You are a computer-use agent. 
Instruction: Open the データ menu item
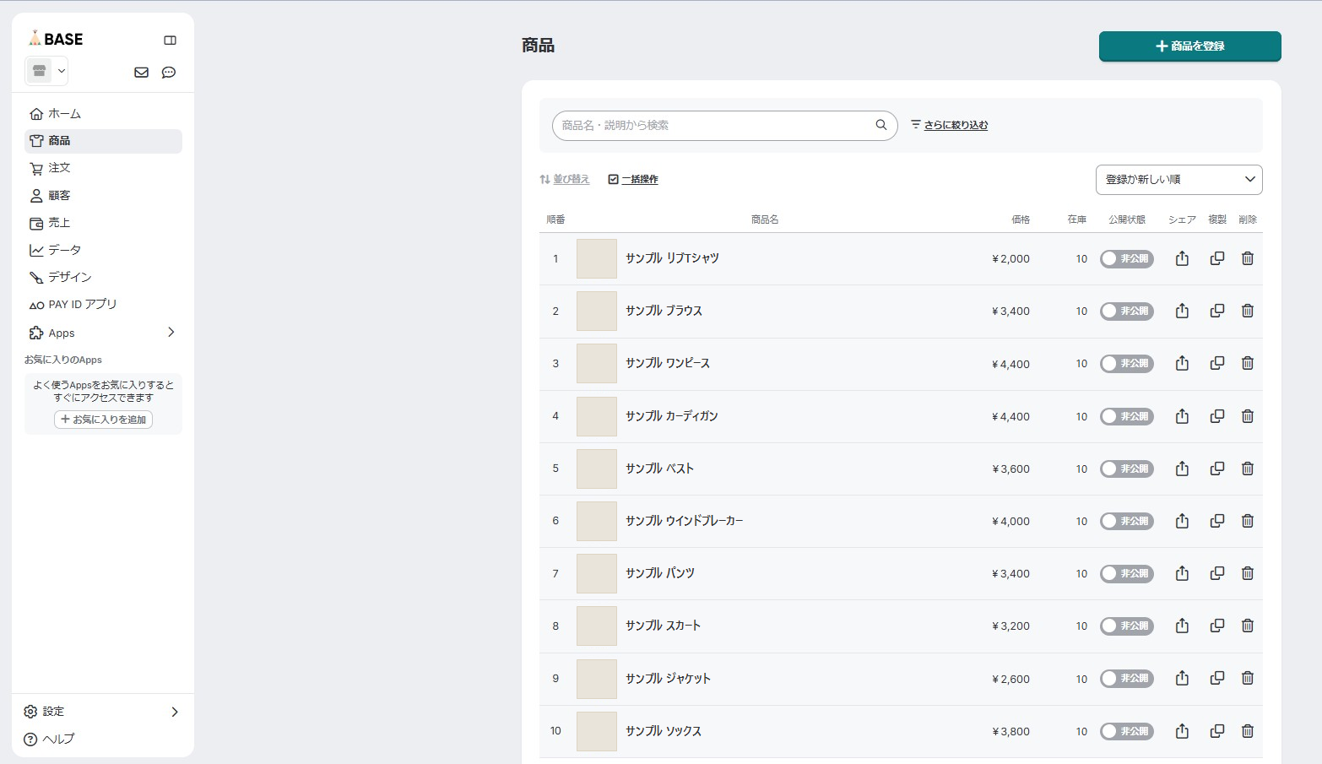[x=103, y=250]
